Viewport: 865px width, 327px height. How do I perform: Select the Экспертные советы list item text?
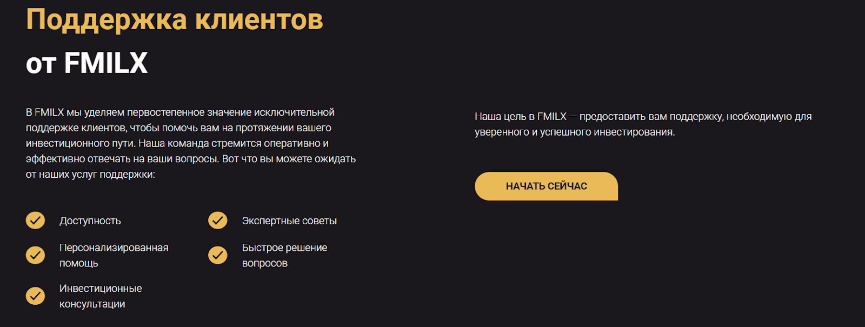coord(289,221)
